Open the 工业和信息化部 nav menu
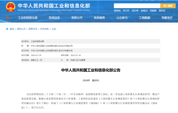Viewport: 178px width, 113px height. click(28, 18)
